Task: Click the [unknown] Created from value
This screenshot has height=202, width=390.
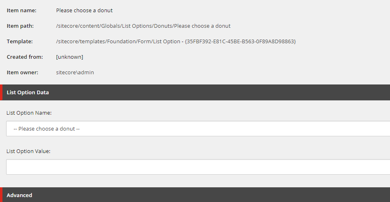Action: 70,57
